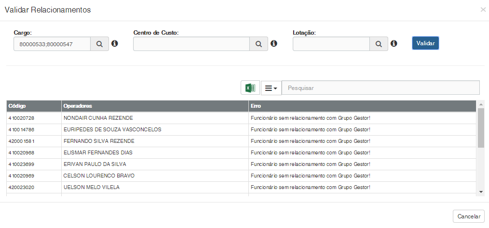Click the Centro de Custo info icon
Screen dimensions: 489x228
click(x=274, y=44)
